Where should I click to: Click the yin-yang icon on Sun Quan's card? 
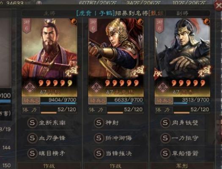[74, 22]
